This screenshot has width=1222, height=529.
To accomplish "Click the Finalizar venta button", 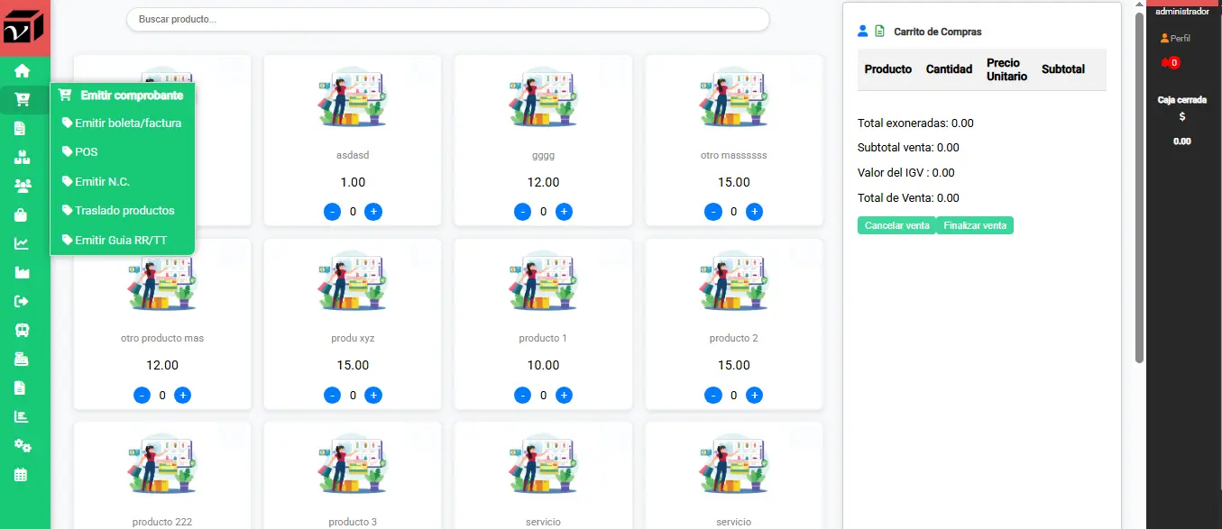I will click(x=975, y=225).
